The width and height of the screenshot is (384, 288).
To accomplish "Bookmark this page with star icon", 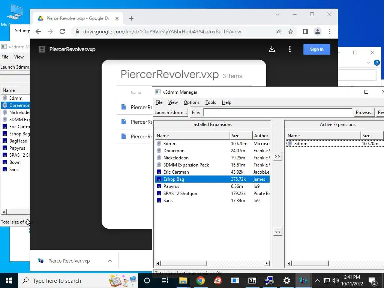I will 291,31.
